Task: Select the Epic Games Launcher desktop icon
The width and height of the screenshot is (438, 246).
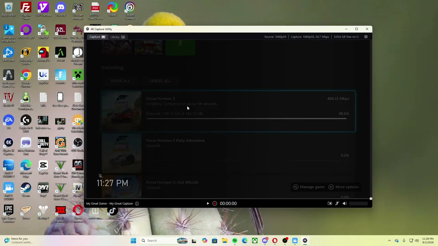Action: [x=9, y=214]
